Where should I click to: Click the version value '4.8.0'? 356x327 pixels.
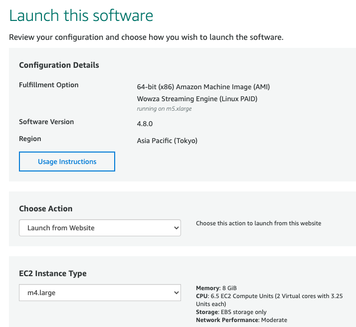pos(145,124)
